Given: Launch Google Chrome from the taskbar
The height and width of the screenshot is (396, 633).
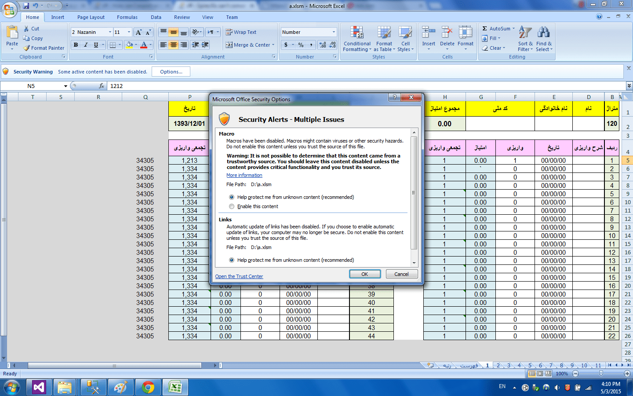Looking at the screenshot, I should click(148, 388).
